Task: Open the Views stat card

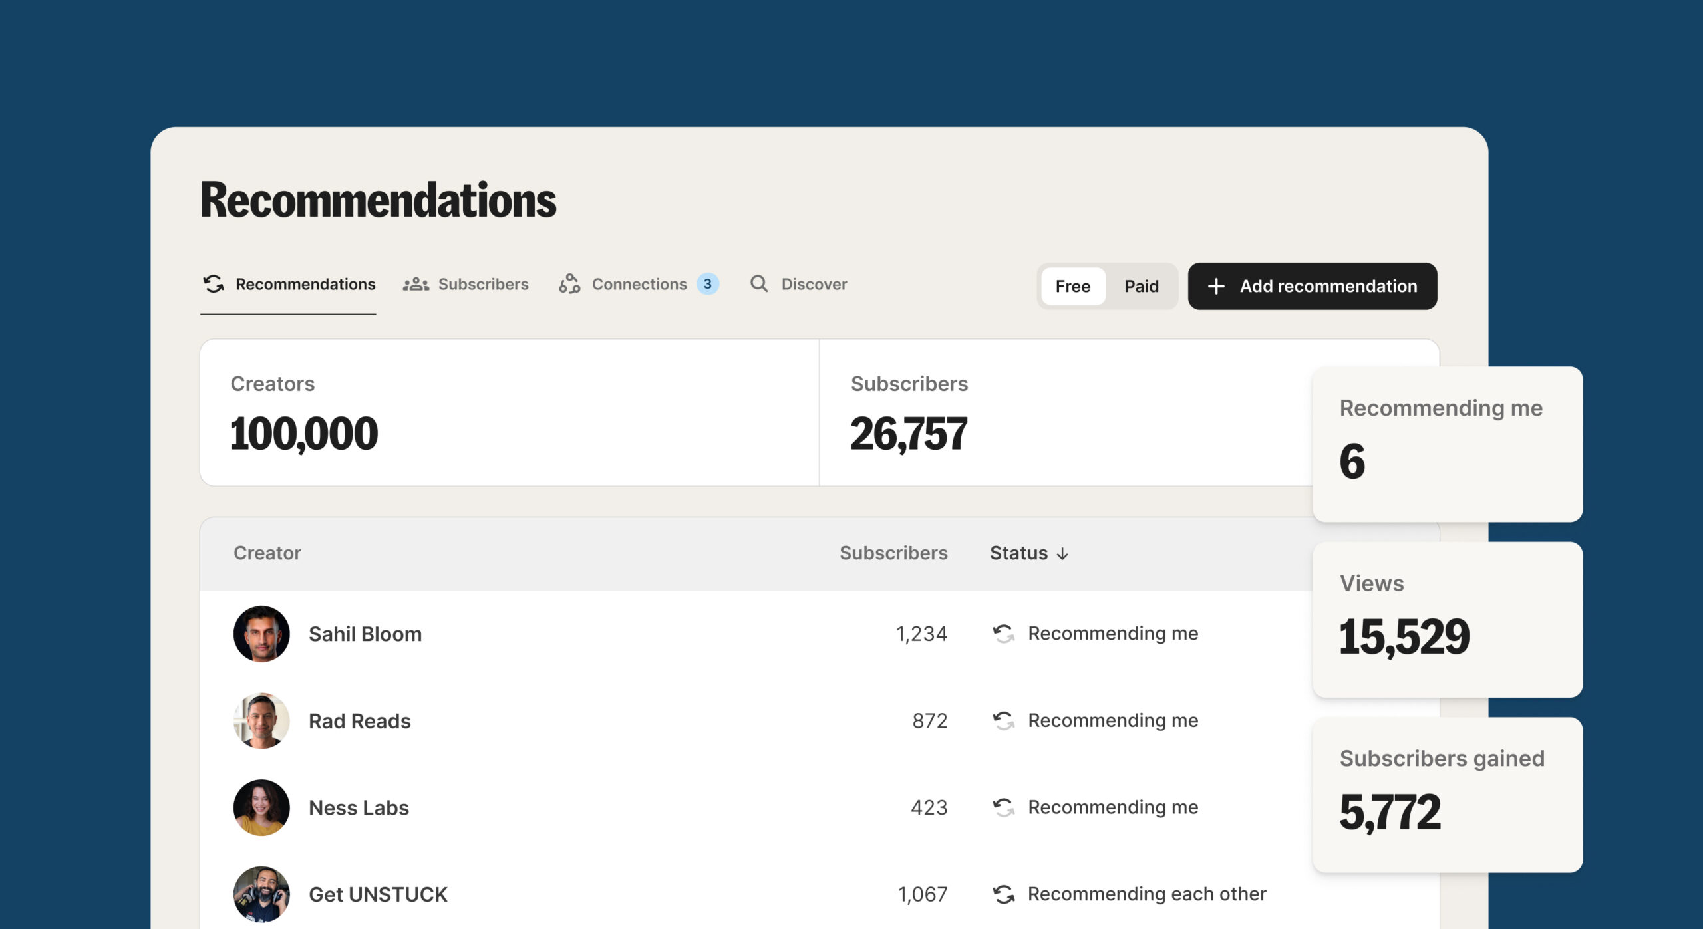Action: (1448, 620)
